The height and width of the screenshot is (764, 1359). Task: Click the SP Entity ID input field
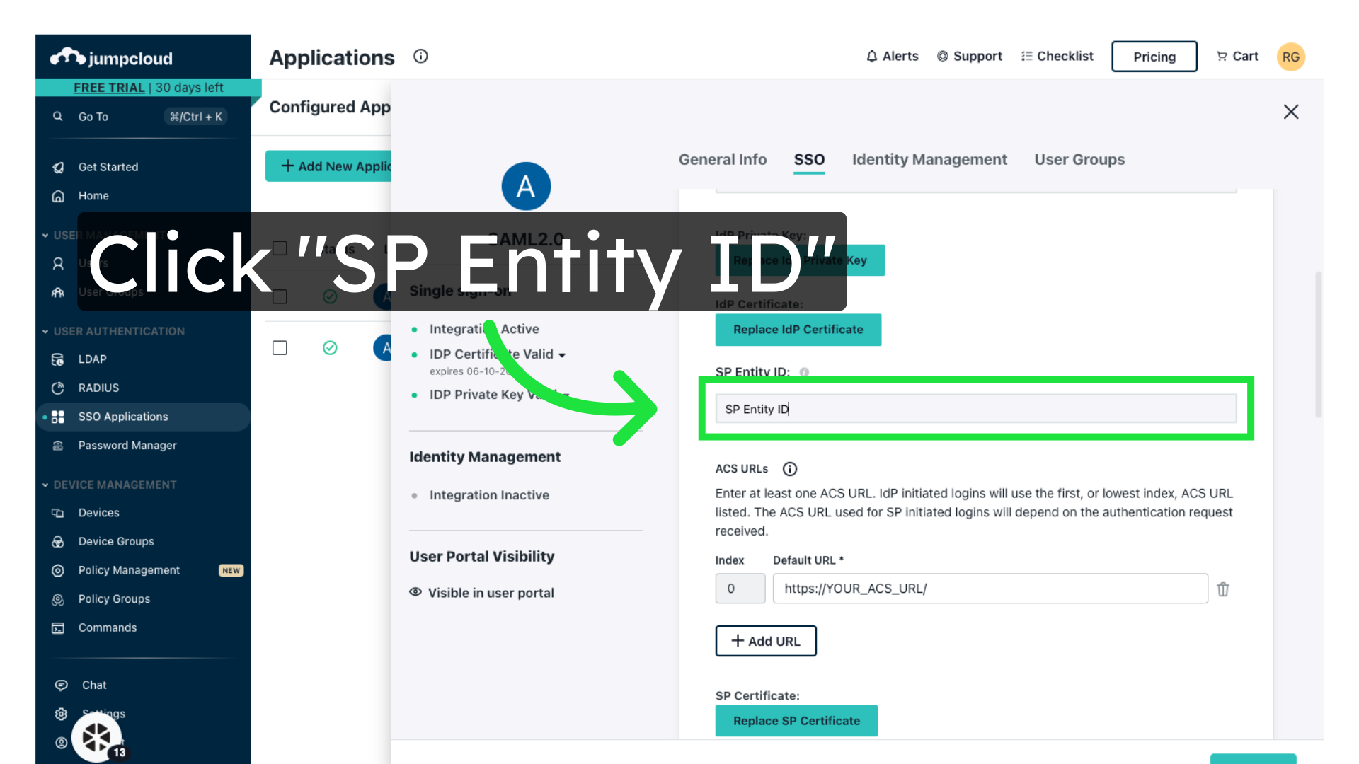point(975,410)
